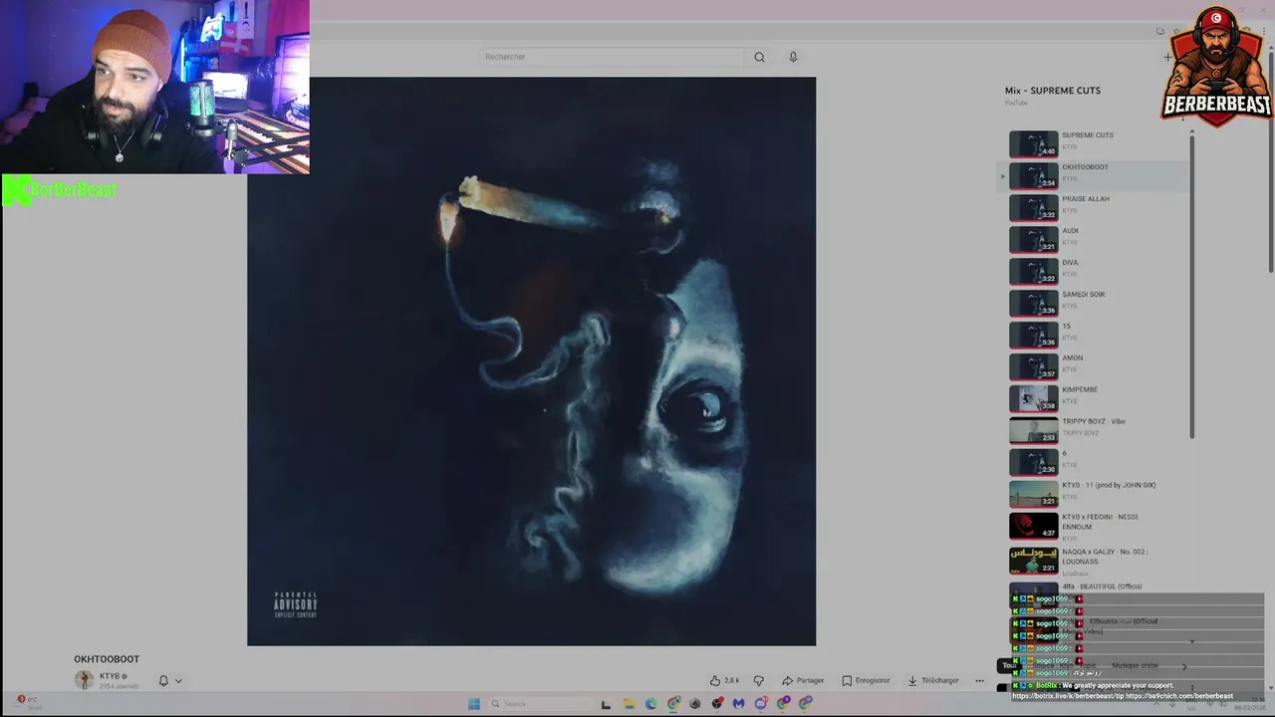Screen dimensions: 1275x717
Task: Click the Mix - SUPREME CUTS title
Action: pyautogui.click(x=1053, y=91)
